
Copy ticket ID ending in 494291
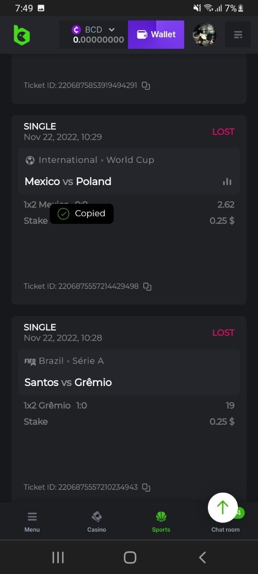coord(146,86)
